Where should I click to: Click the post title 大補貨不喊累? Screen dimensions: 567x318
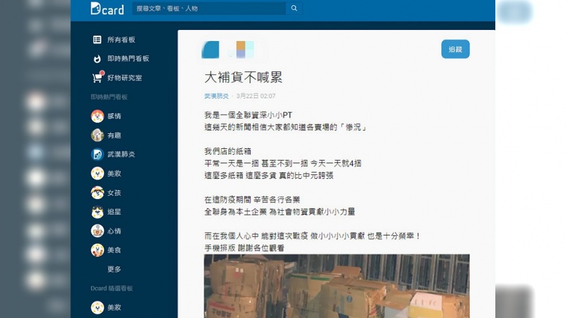coord(243,77)
